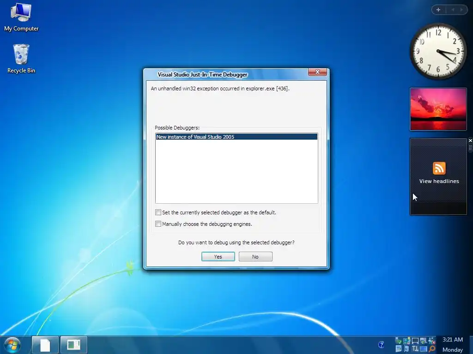Click No to decline debugging
Screen dimensions: 473x354
(x=255, y=256)
